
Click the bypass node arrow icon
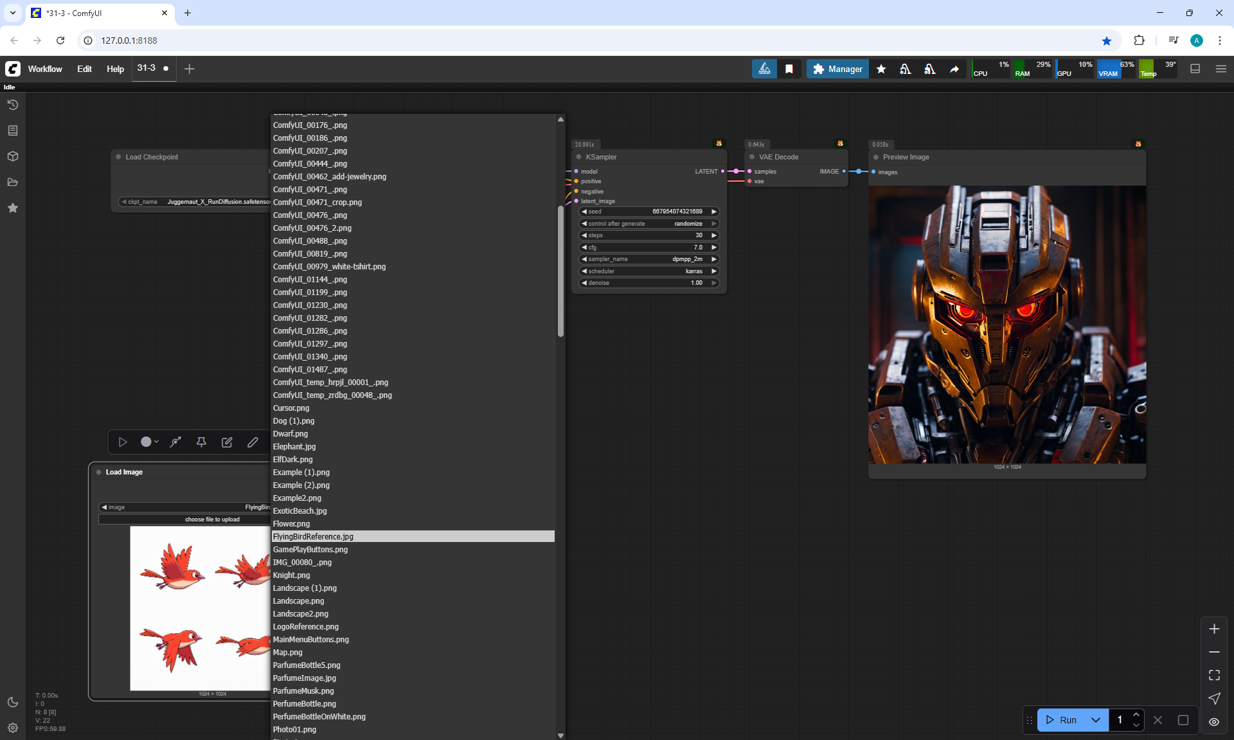pyautogui.click(x=175, y=442)
